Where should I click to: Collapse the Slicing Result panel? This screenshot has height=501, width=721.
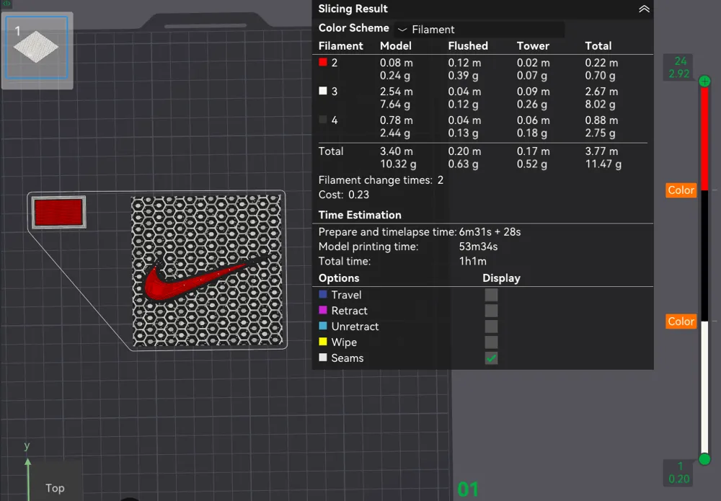click(644, 9)
